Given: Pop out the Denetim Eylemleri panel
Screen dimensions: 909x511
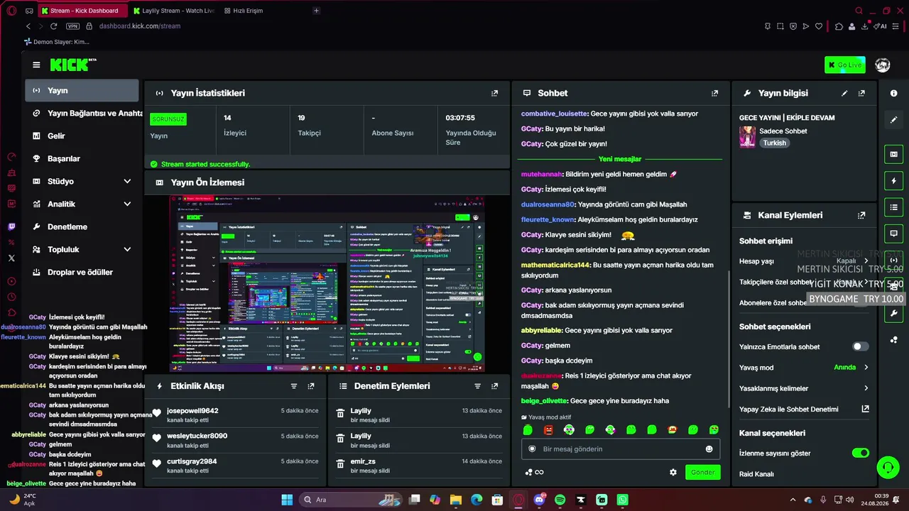Looking at the screenshot, I should click(495, 386).
